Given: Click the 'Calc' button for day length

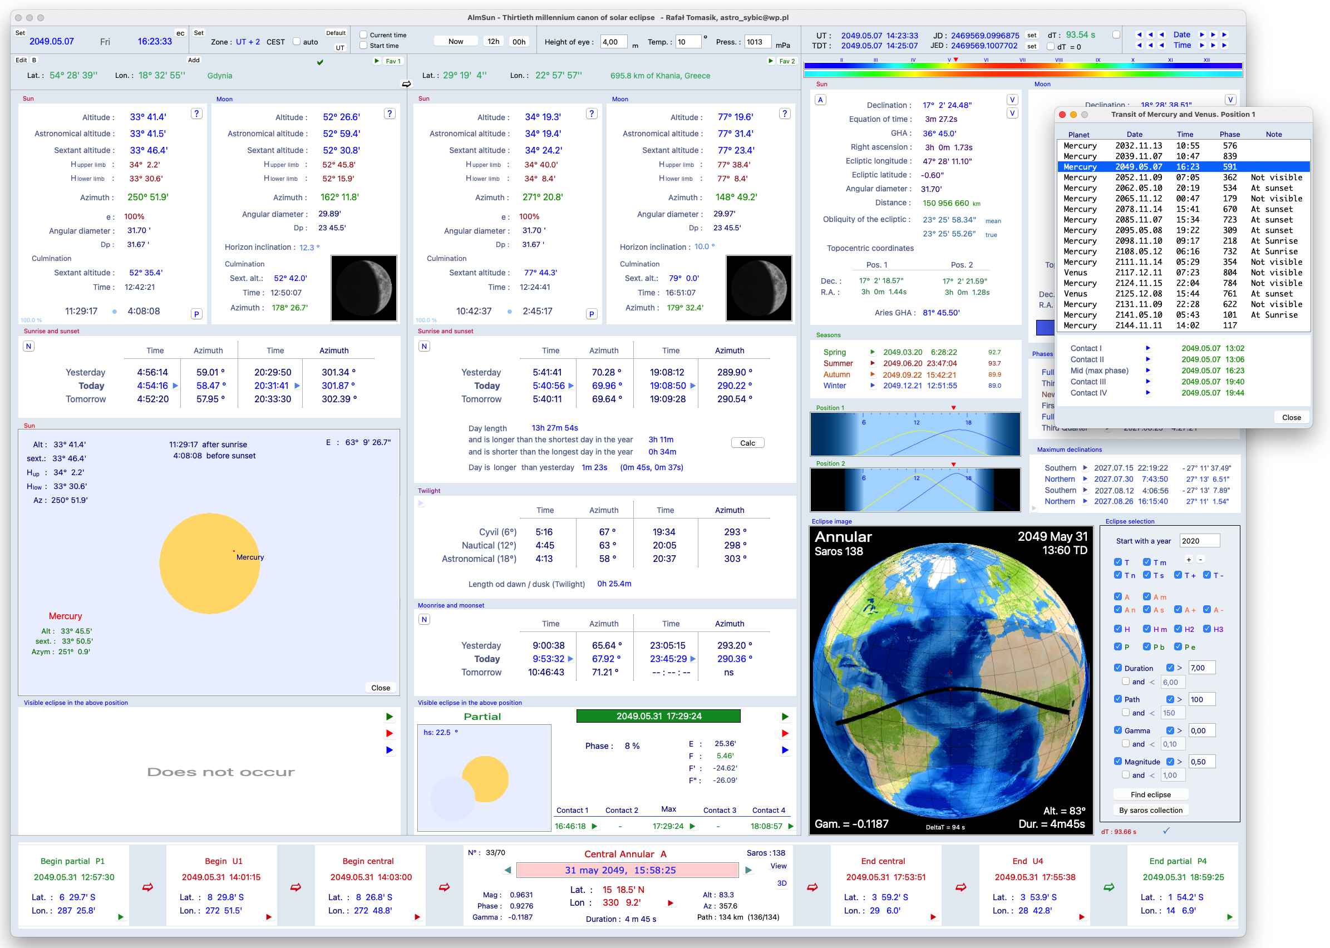Looking at the screenshot, I should [747, 443].
